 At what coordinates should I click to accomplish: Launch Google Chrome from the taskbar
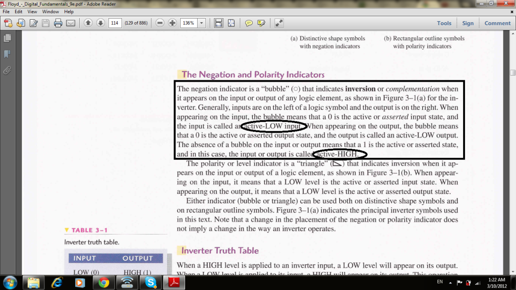pyautogui.click(x=104, y=283)
